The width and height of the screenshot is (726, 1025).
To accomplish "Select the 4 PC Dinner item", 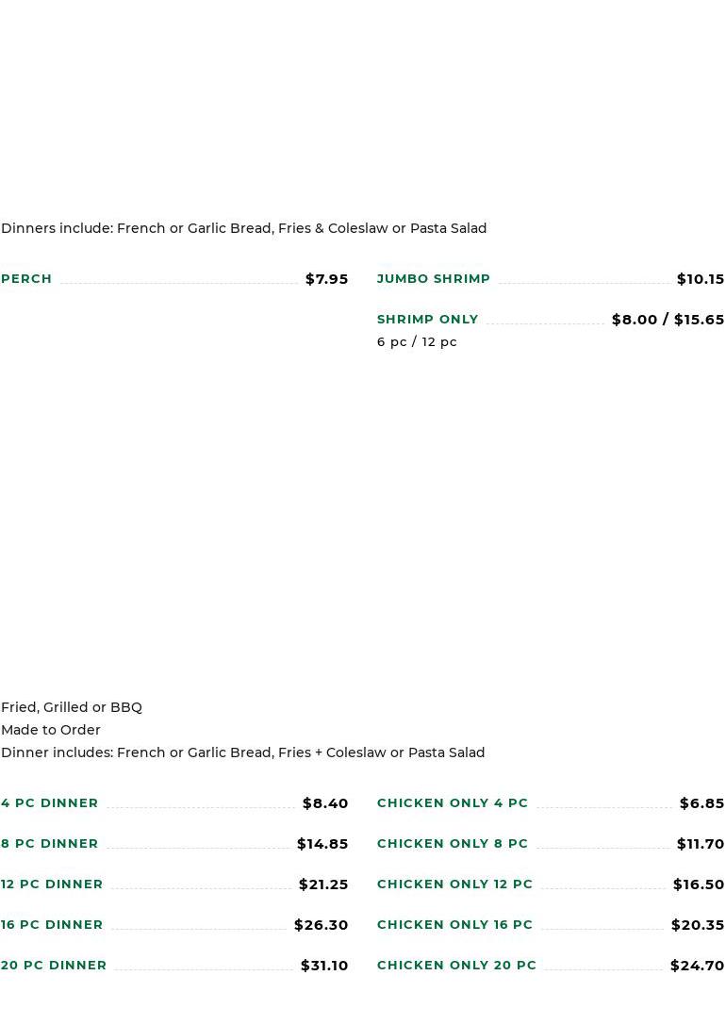I will (50, 803).
